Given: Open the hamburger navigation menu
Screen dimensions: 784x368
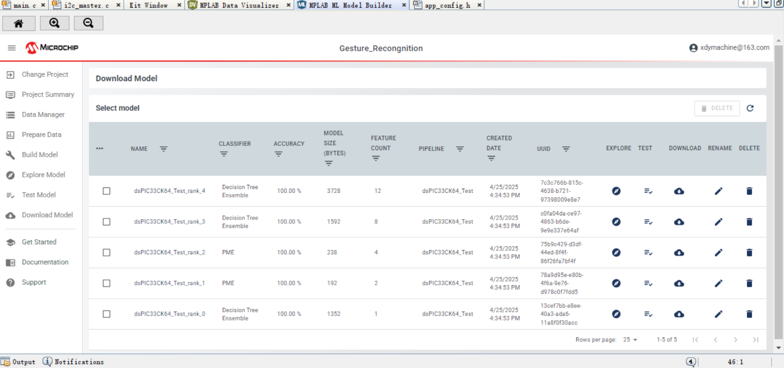Looking at the screenshot, I should (12, 48).
